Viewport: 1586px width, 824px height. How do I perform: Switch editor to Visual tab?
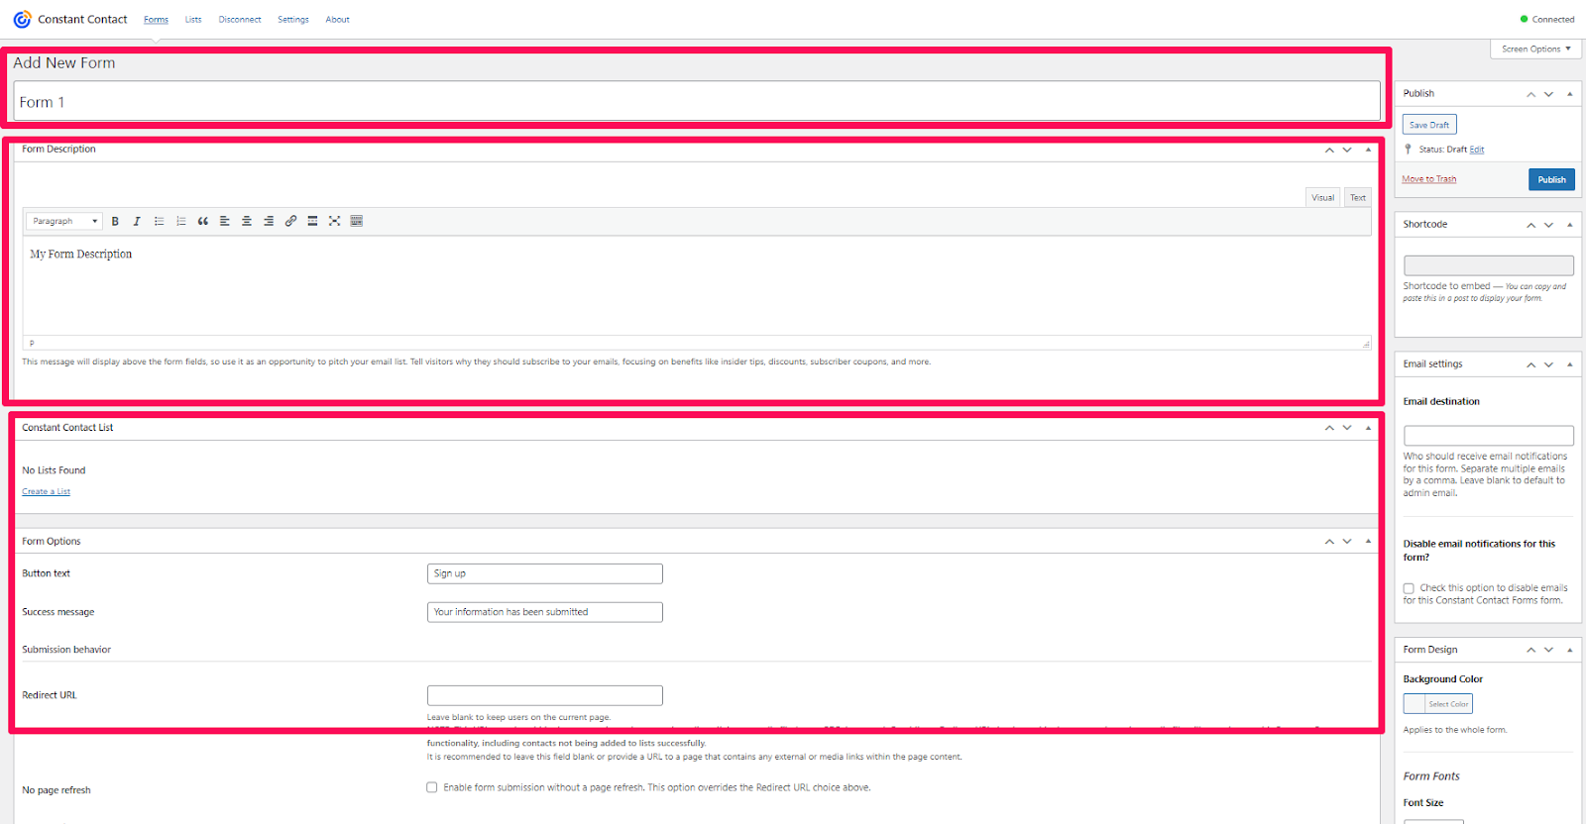click(1323, 197)
